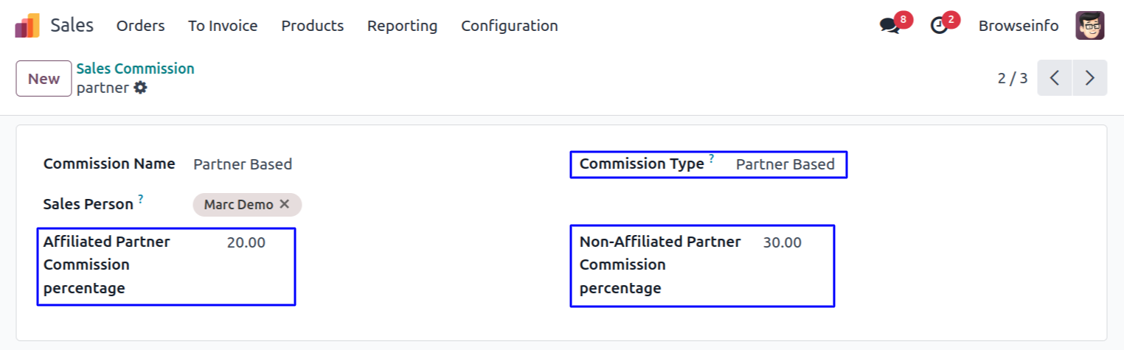Remove the Marc Demo tag
1124x350 pixels.
(x=284, y=205)
